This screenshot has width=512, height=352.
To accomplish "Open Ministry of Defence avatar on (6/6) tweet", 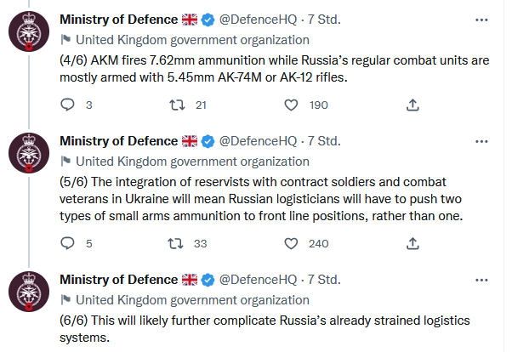I will (29, 292).
